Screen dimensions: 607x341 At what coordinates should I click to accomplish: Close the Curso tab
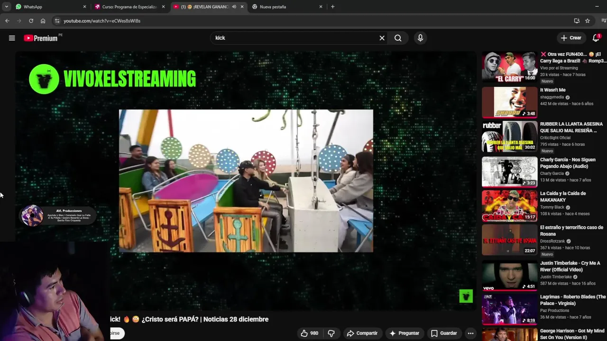pos(164,7)
